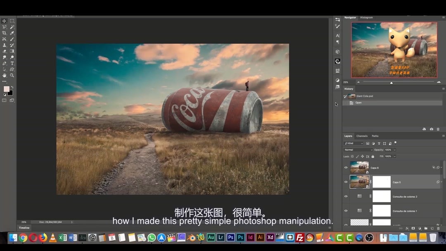This screenshot has width=446, height=251.
Task: Toggle visibility of Consulta de colores 2
Action: [345, 196]
